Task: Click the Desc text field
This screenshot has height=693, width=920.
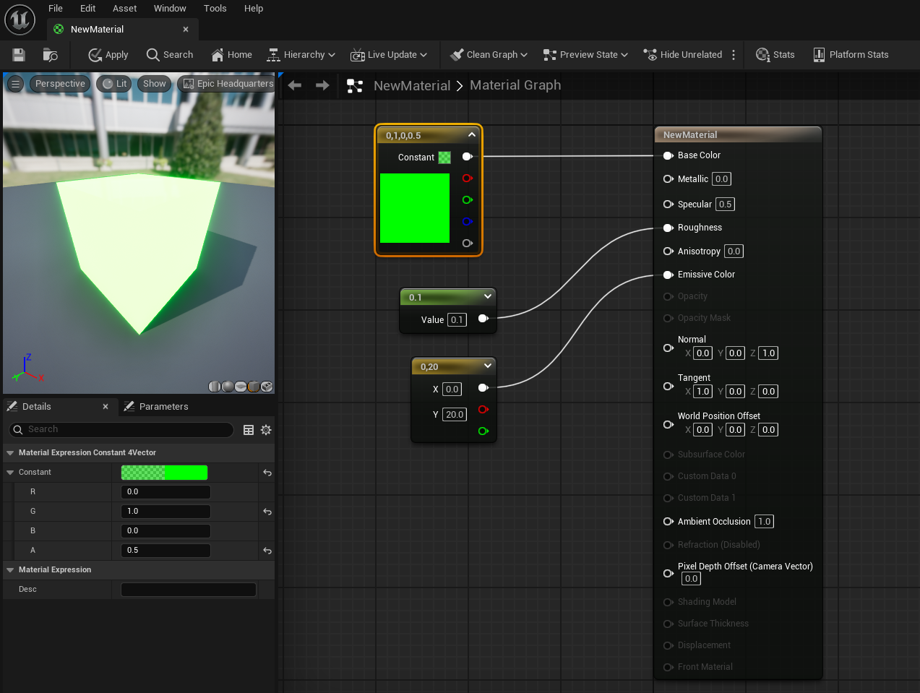Action: coord(189,590)
